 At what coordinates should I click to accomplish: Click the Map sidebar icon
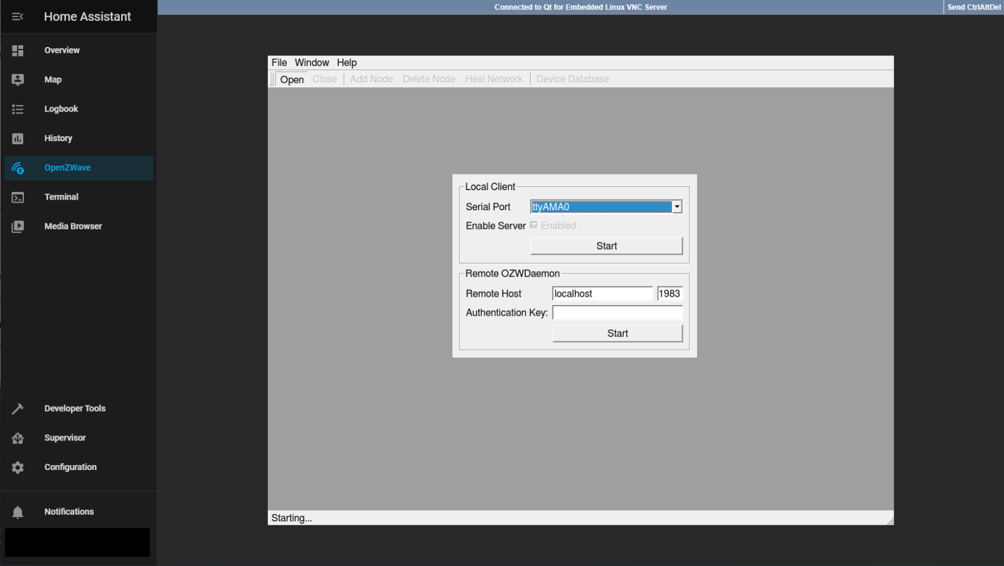click(18, 80)
